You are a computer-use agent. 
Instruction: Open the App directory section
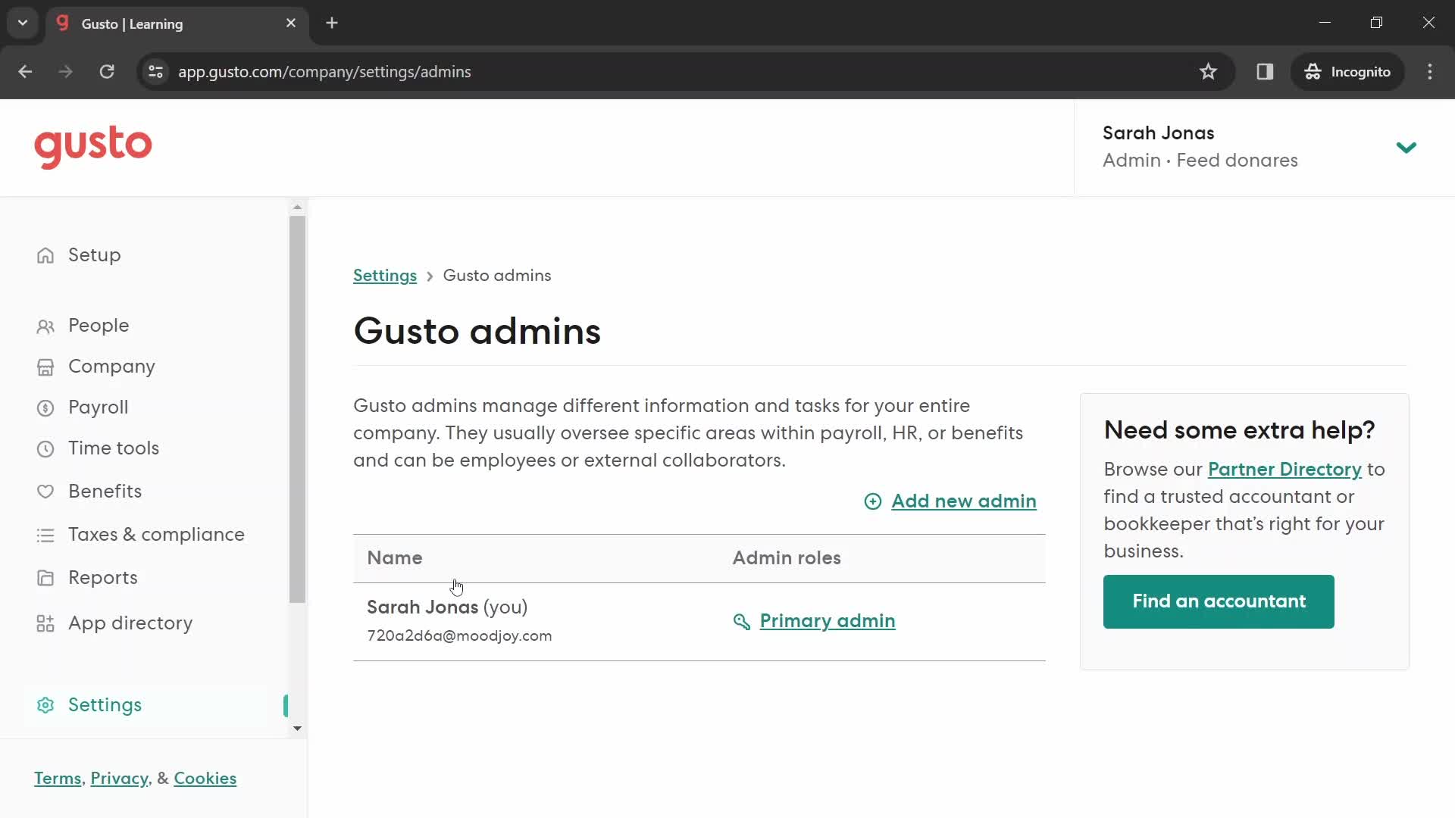click(x=130, y=623)
